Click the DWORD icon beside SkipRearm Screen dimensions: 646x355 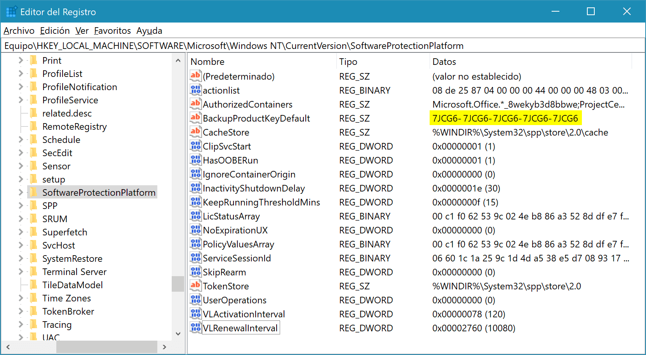tap(195, 271)
